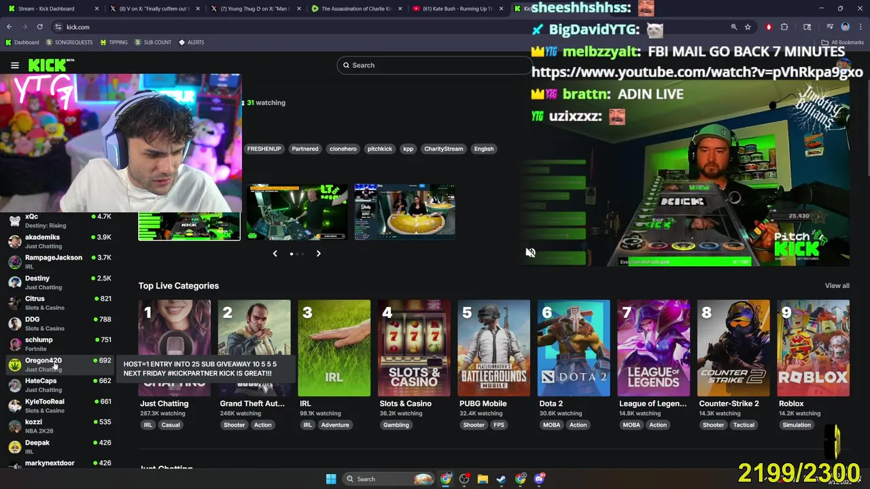The height and width of the screenshot is (489, 870).
Task: Open the IRL category card
Action: click(x=334, y=348)
